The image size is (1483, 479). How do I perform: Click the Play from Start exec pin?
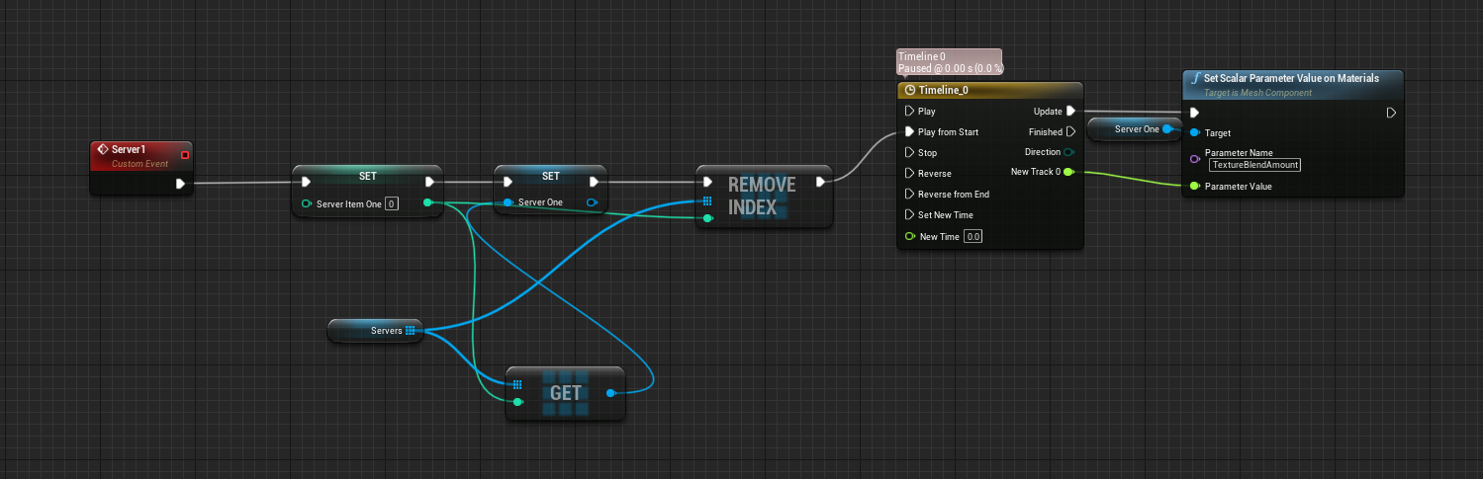(910, 132)
